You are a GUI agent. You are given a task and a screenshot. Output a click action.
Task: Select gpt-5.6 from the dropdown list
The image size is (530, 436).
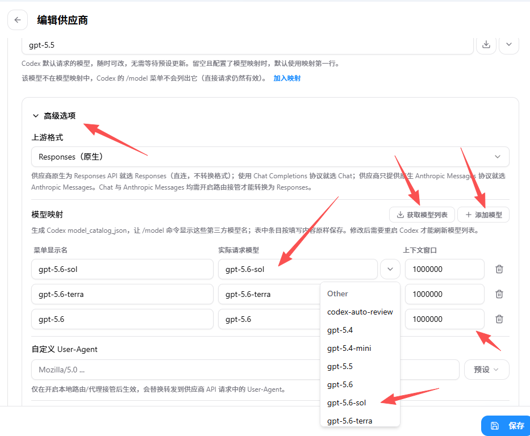360,385
